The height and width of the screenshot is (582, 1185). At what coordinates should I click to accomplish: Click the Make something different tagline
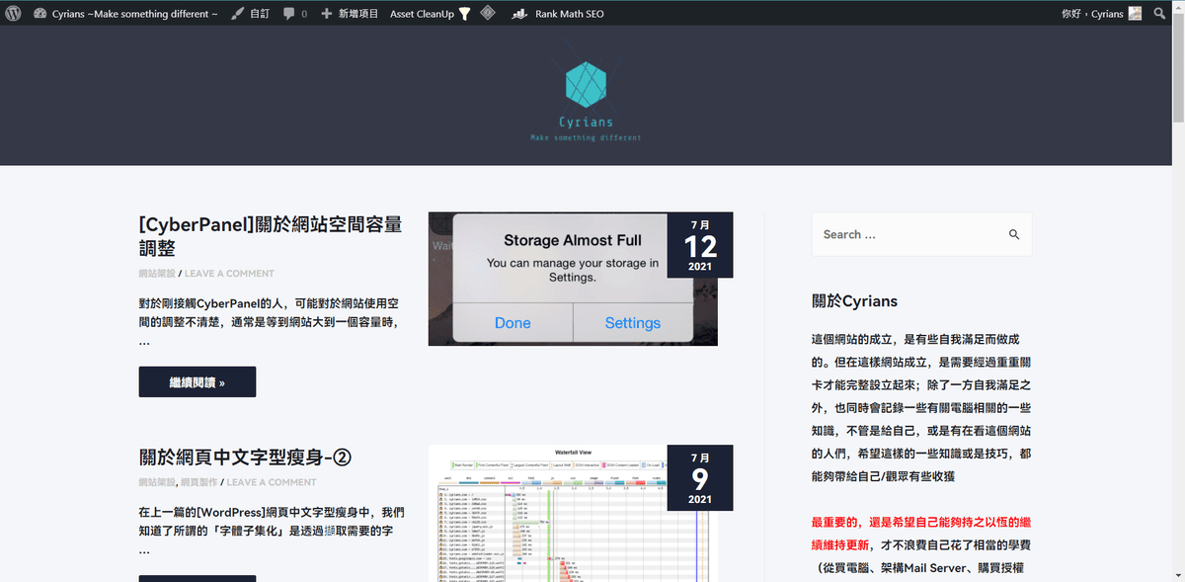586,137
